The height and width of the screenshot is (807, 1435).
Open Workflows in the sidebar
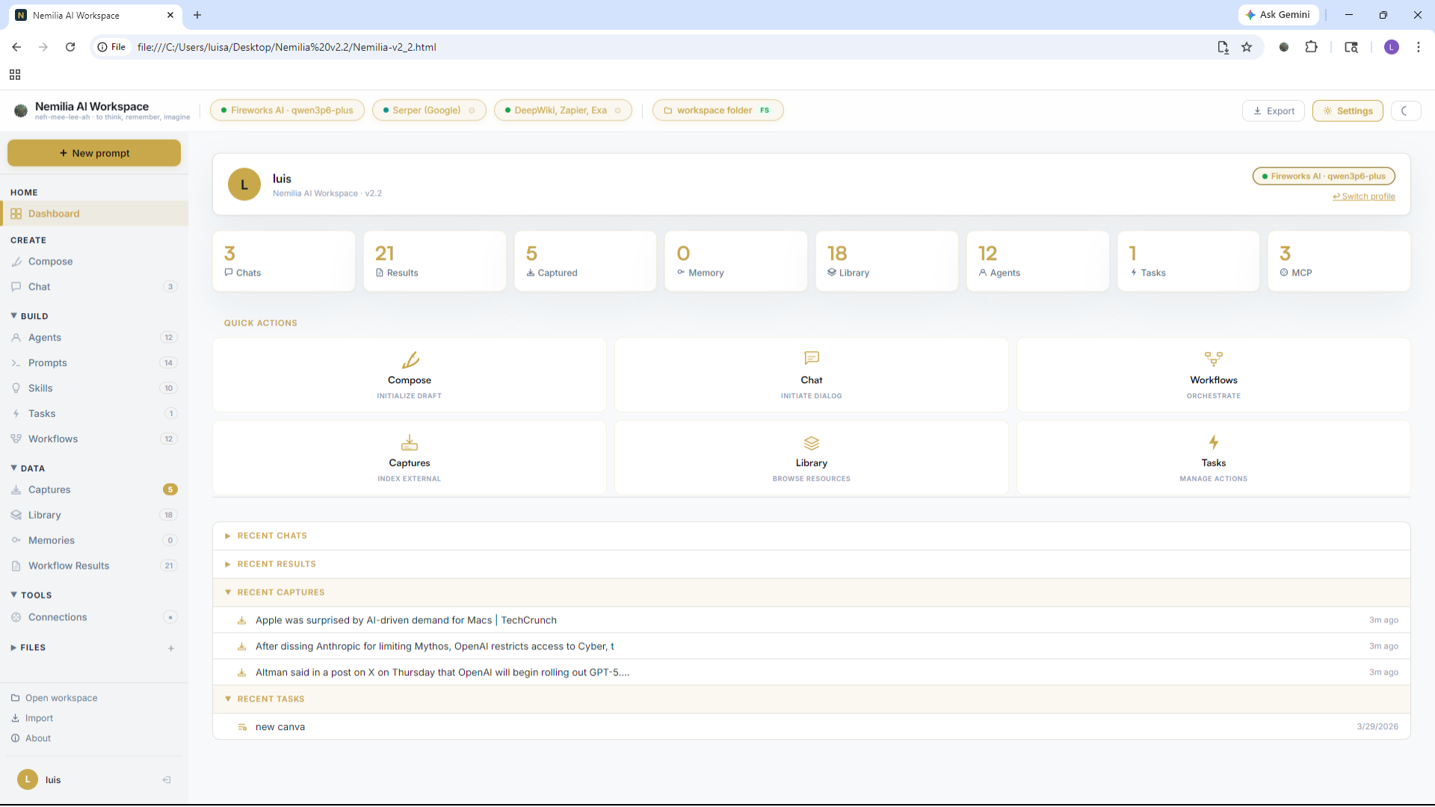point(94,439)
